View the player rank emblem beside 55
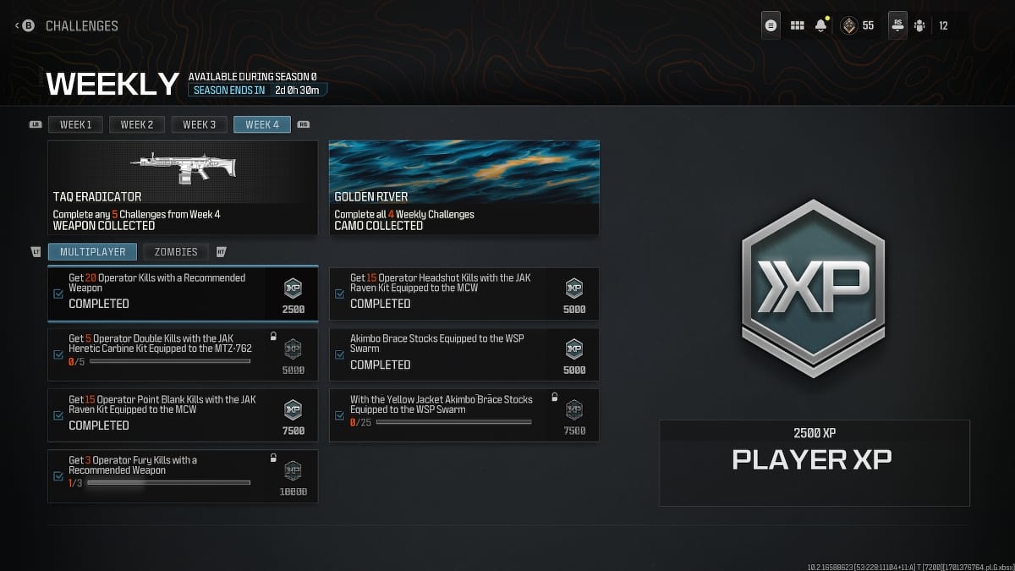The image size is (1015, 571). 848,26
